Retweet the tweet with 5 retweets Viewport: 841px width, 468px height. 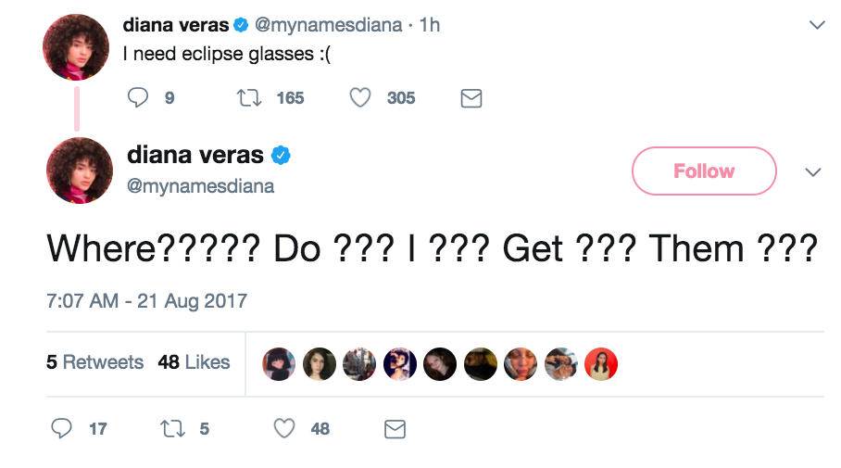click(x=172, y=429)
